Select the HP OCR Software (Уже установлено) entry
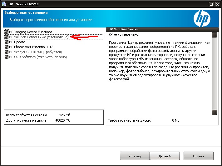The height and width of the screenshot is (166, 222). (38, 57)
